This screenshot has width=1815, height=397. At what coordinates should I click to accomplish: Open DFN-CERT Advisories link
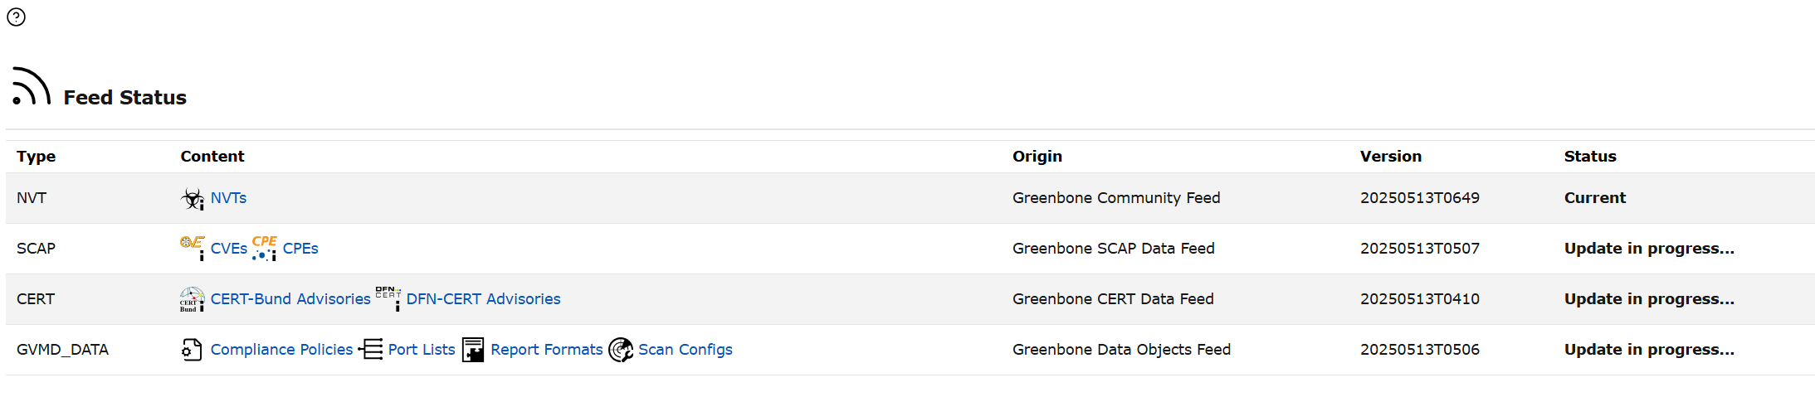tap(483, 299)
